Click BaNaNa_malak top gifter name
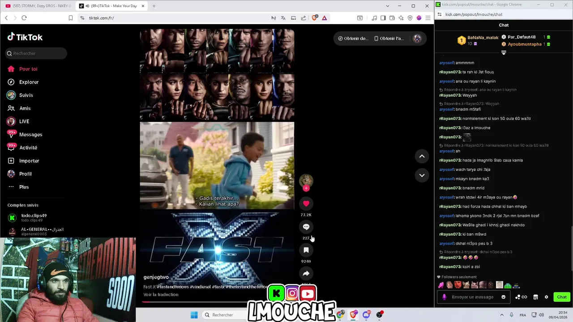Image resolution: width=573 pixels, height=322 pixels. pos(483,38)
